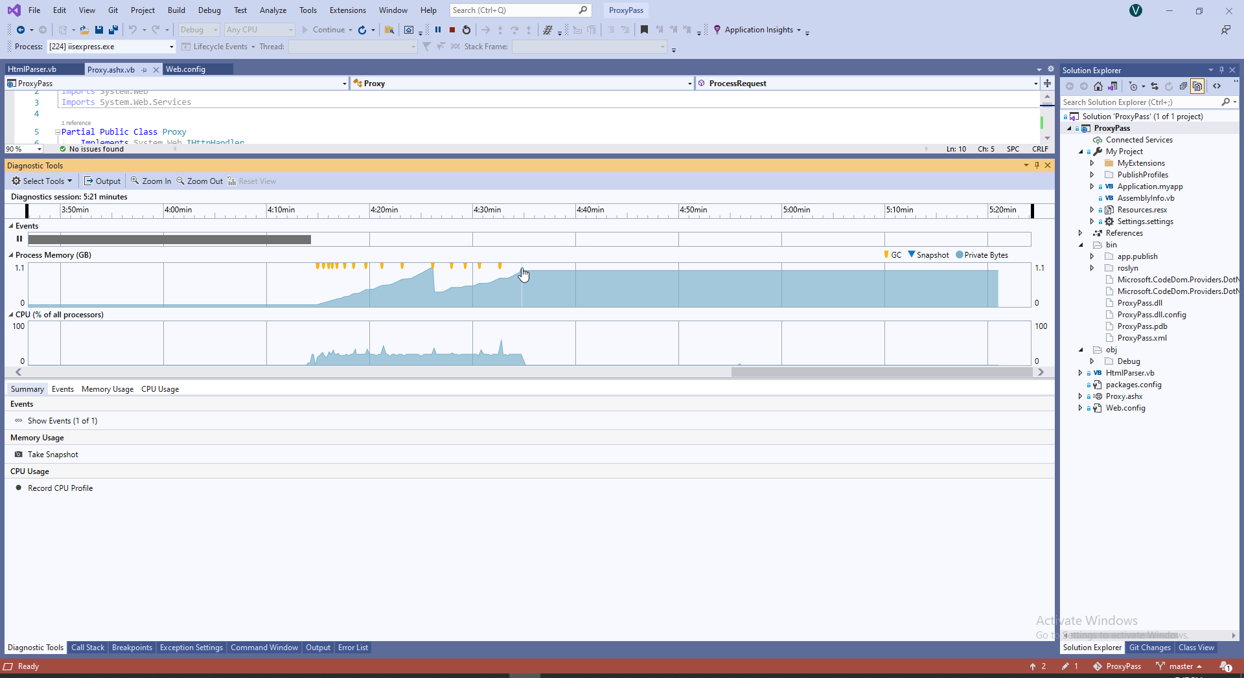Collapse the bin folder node
The image size is (1244, 678).
pyautogui.click(x=1080, y=245)
